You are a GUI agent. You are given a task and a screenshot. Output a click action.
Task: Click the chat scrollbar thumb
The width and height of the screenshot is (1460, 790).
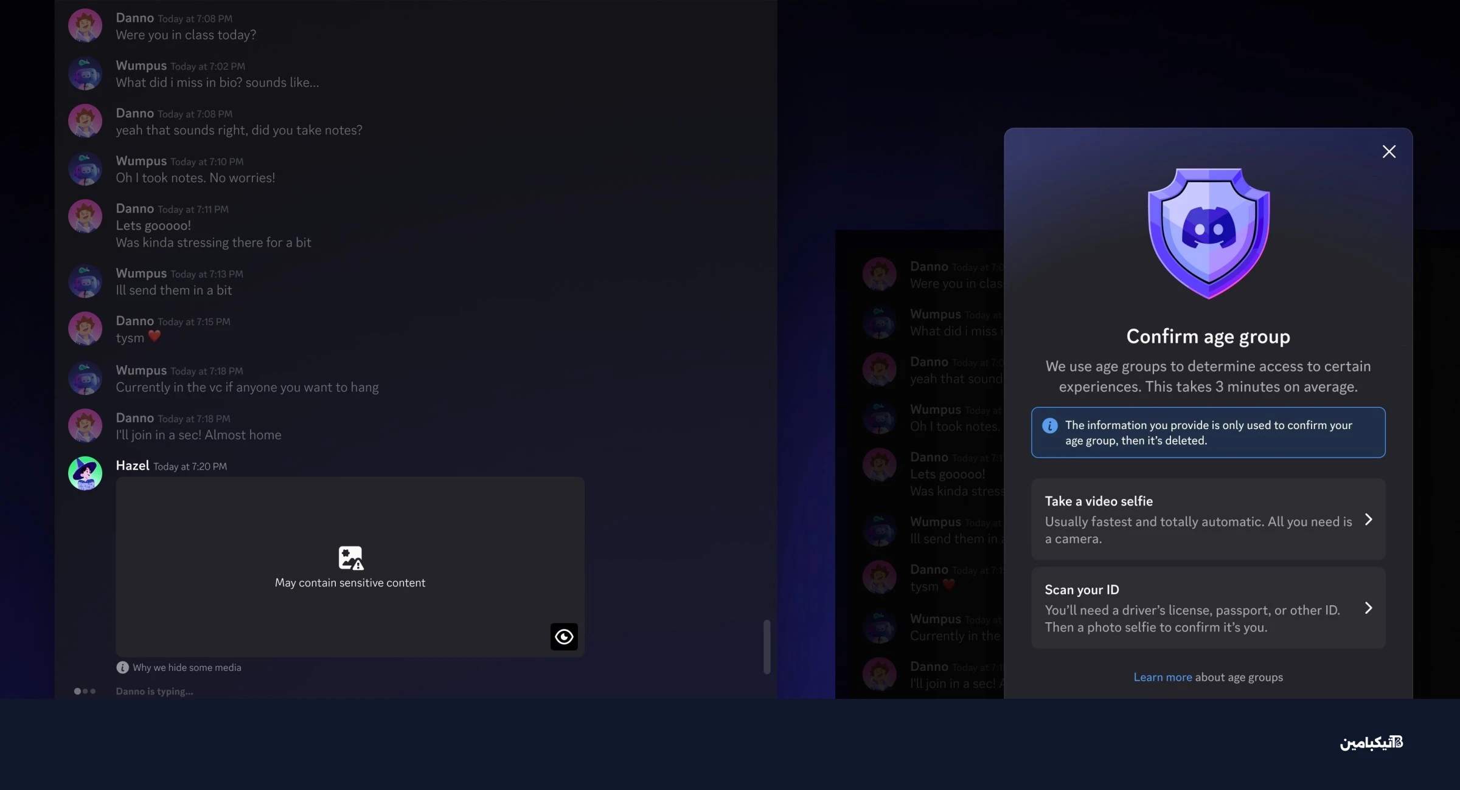click(766, 647)
